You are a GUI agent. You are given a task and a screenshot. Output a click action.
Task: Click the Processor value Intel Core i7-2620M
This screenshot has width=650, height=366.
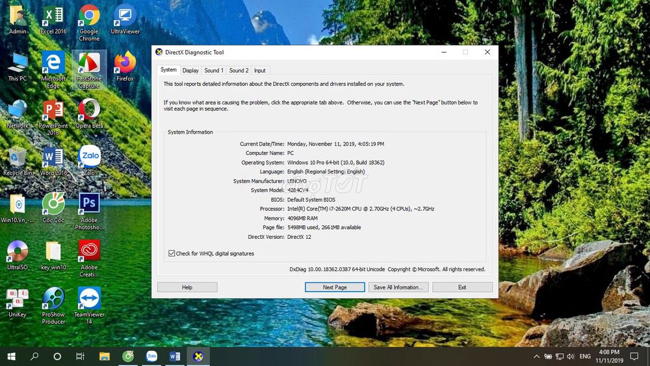(x=361, y=209)
